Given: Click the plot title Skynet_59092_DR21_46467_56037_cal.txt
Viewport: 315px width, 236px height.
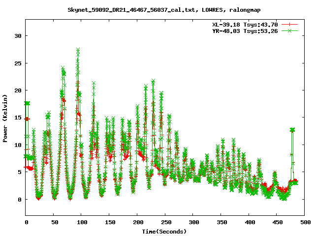Looking at the screenshot, I should coord(131,10).
